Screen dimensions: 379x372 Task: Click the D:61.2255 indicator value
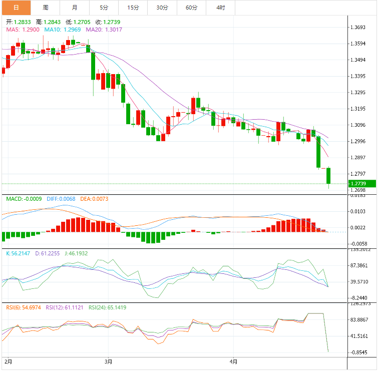point(48,253)
